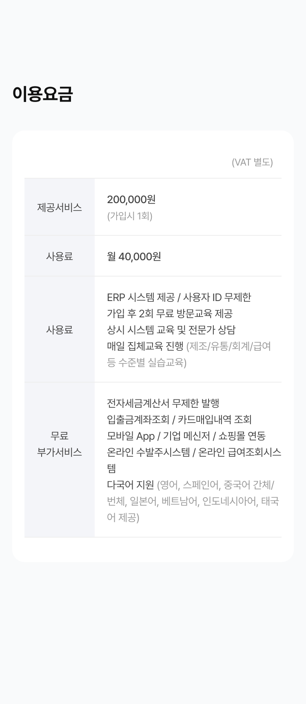The width and height of the screenshot is (306, 704).
Task: Select the 사용료 label beside ERP features
Action: click(x=60, y=330)
